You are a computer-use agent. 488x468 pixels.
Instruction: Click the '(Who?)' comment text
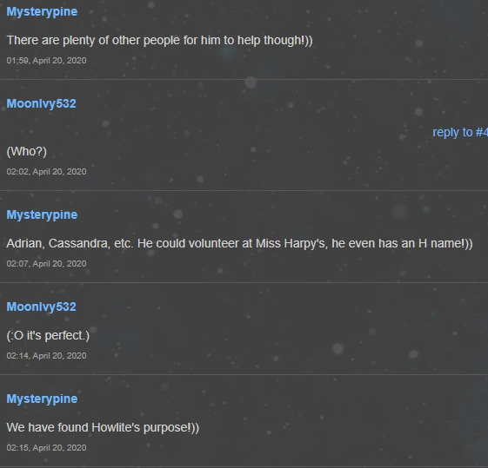[x=27, y=152]
